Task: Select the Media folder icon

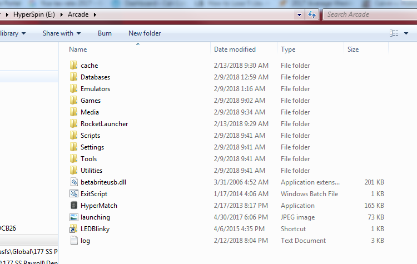Action: [x=73, y=112]
